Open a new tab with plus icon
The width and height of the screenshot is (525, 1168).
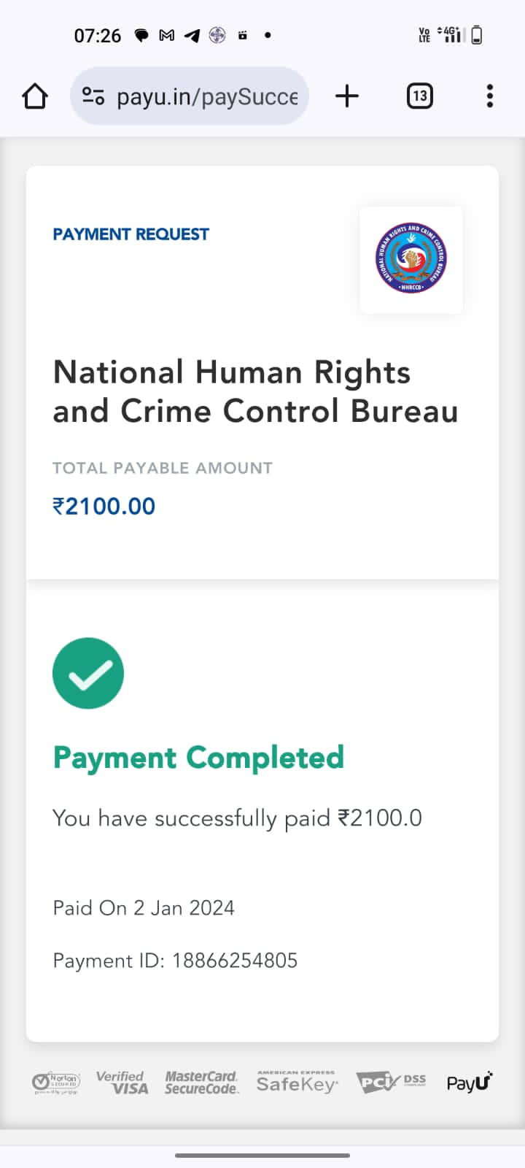click(x=347, y=96)
